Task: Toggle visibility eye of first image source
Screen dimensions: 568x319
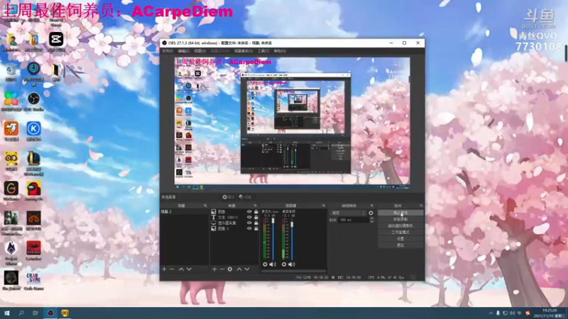Action: (249, 211)
